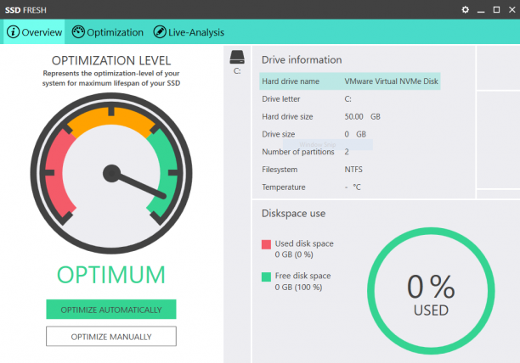This screenshot has width=520, height=363.
Task: Click the NTFS filesystem value
Action: (x=353, y=170)
